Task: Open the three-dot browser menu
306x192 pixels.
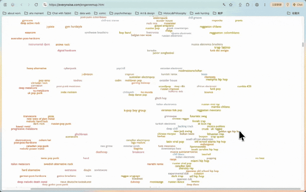Action: click(x=264, y=5)
